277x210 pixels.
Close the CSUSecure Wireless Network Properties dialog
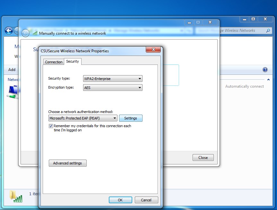[x=153, y=49]
